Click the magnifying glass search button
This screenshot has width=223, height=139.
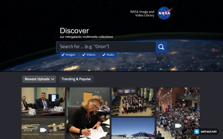click(x=161, y=47)
